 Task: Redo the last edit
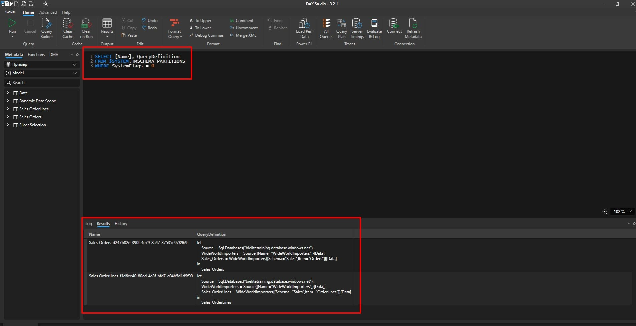149,28
